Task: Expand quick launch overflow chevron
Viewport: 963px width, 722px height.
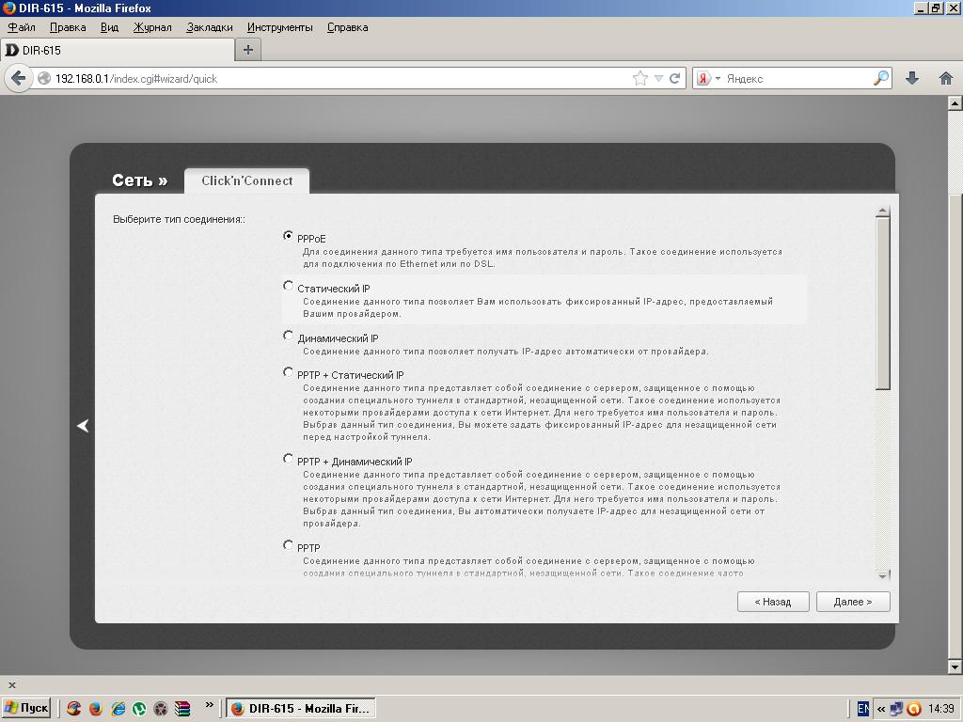Action: tap(210, 705)
